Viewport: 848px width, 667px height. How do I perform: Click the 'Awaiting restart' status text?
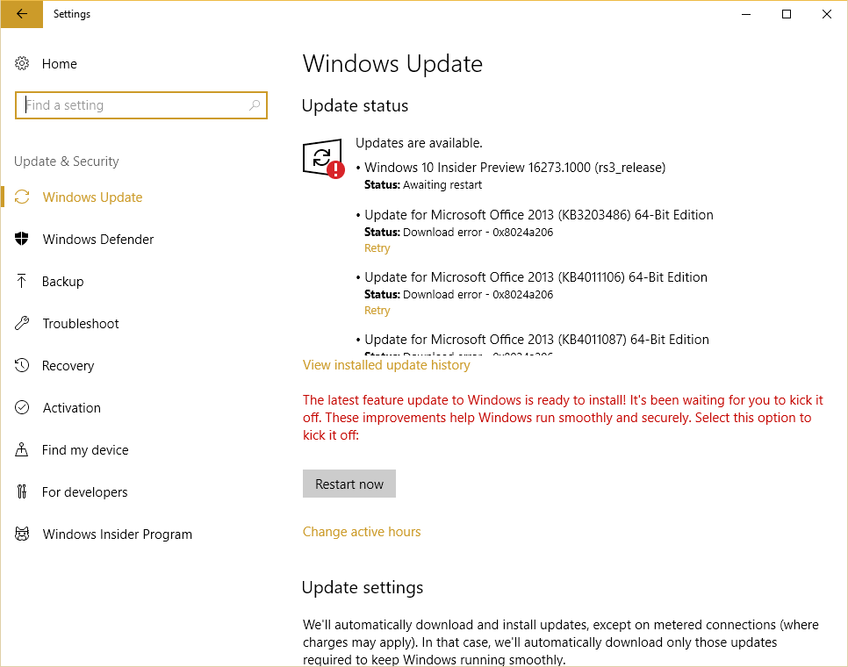pyautogui.click(x=442, y=185)
